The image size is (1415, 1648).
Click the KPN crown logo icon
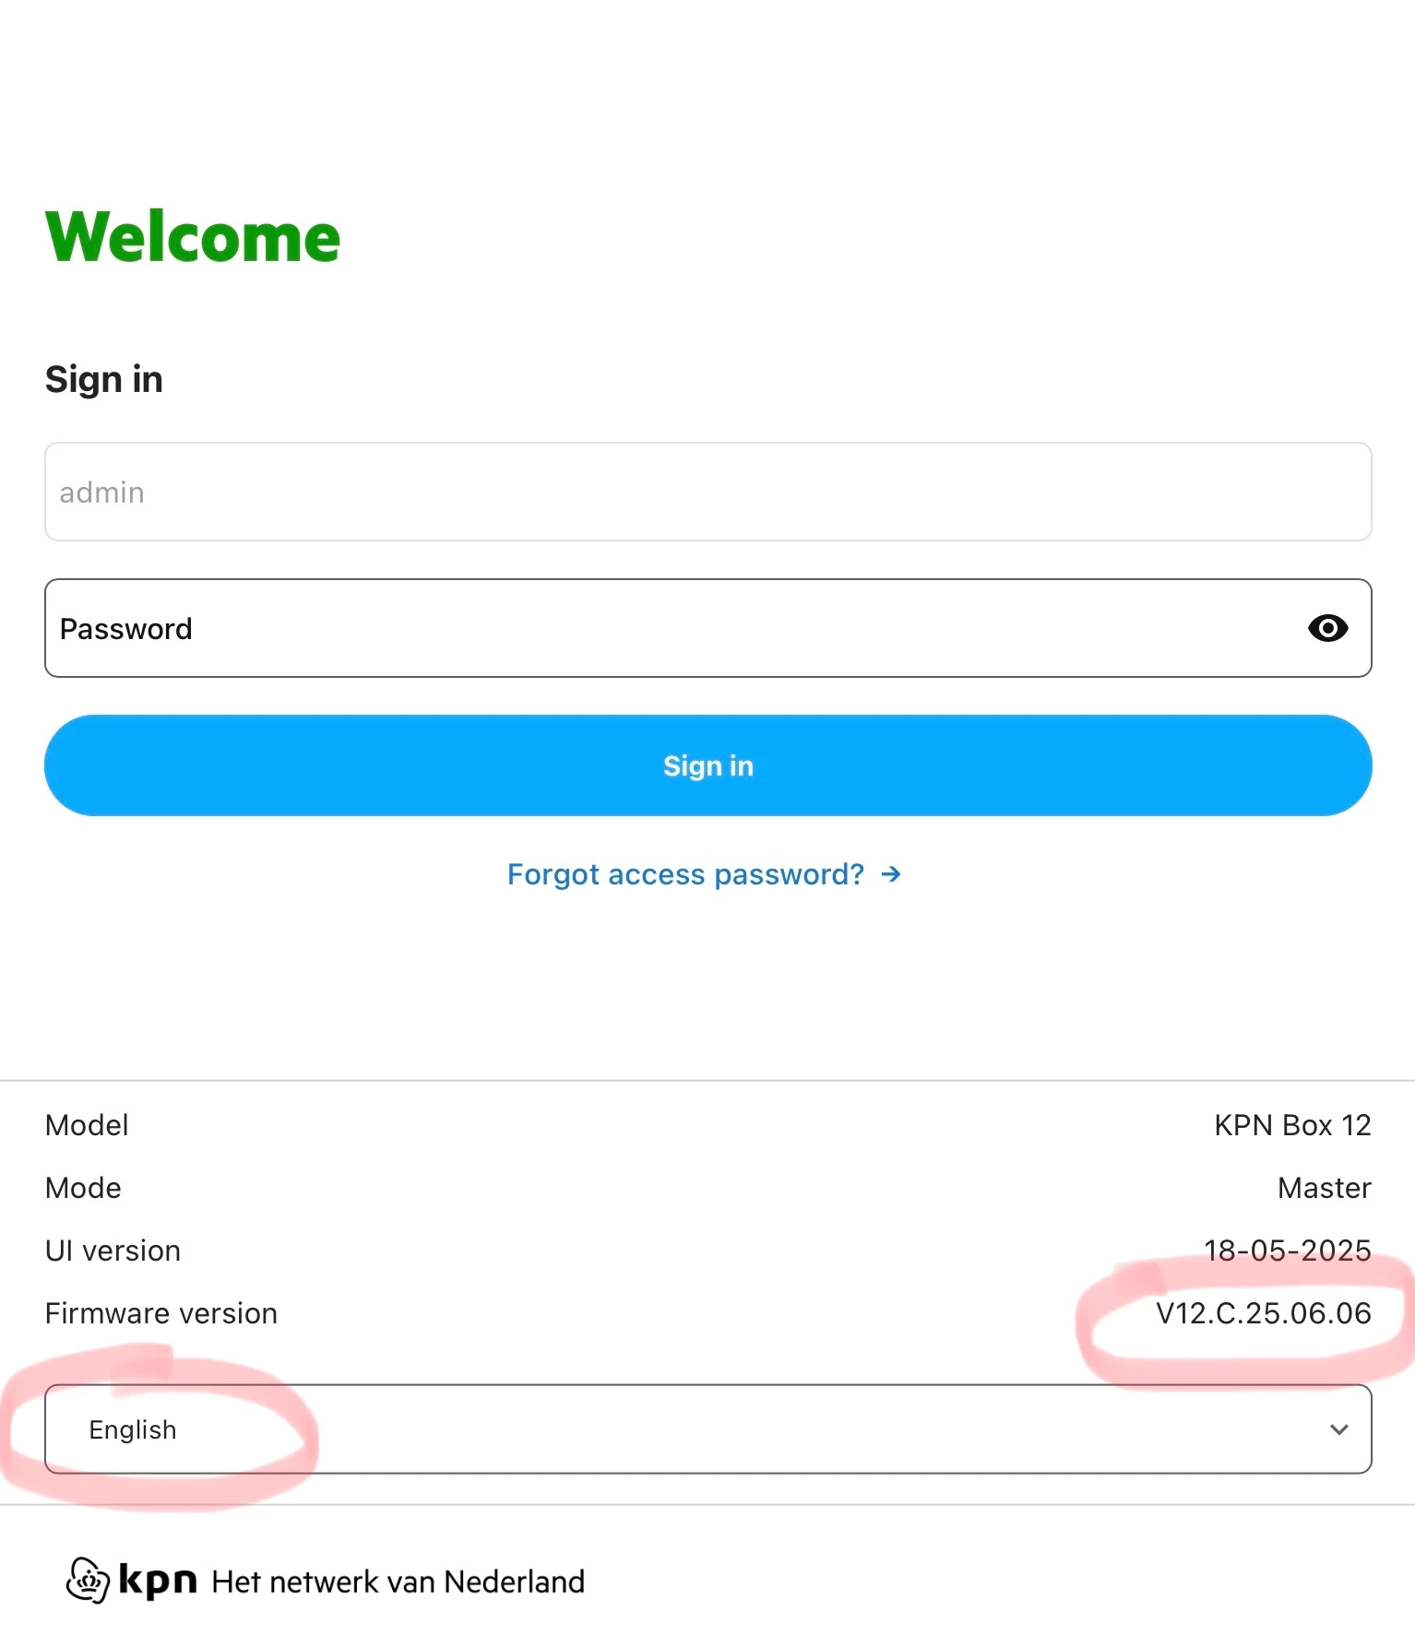[88, 1581]
